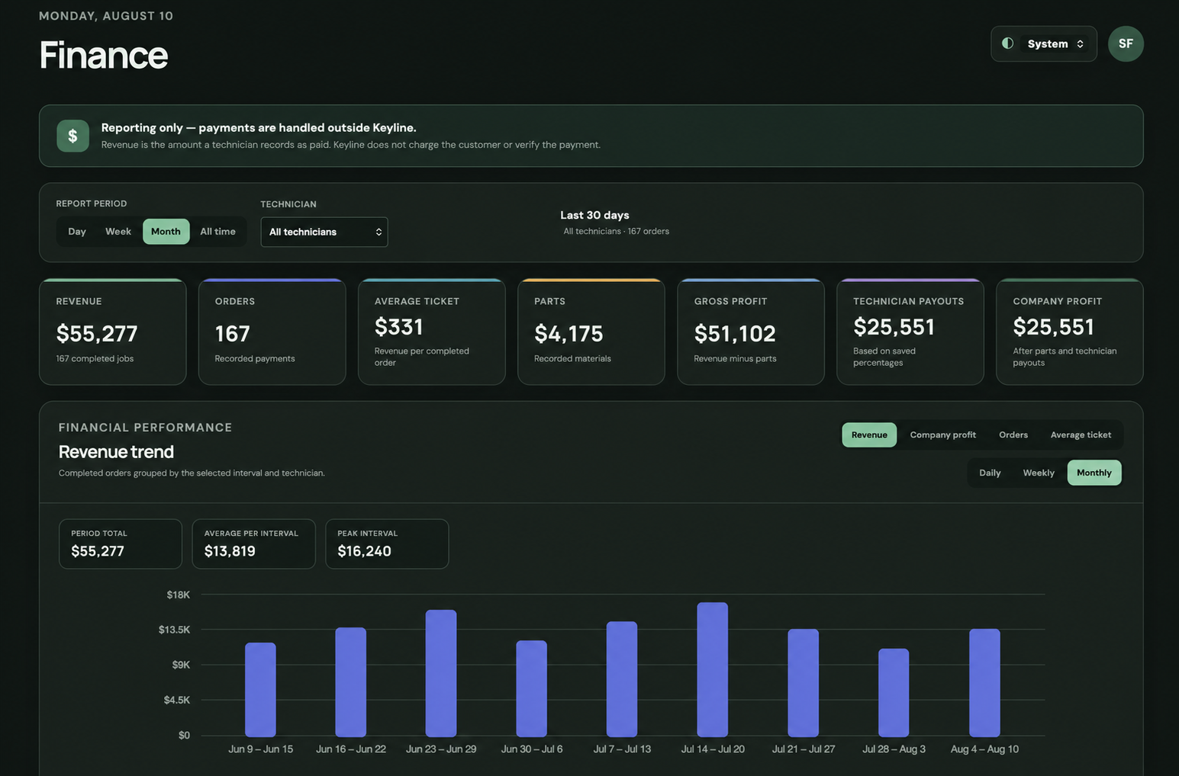The width and height of the screenshot is (1179, 776).
Task: Click the Company Profit card
Action: coord(1070,332)
